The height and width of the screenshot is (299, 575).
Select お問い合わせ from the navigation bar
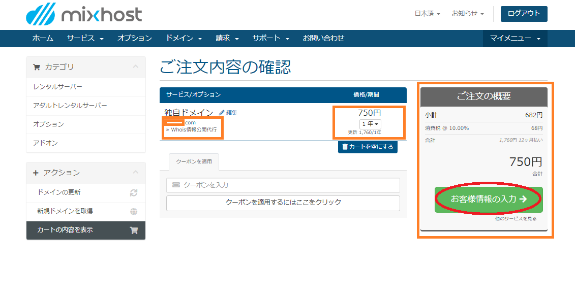tap(323, 38)
